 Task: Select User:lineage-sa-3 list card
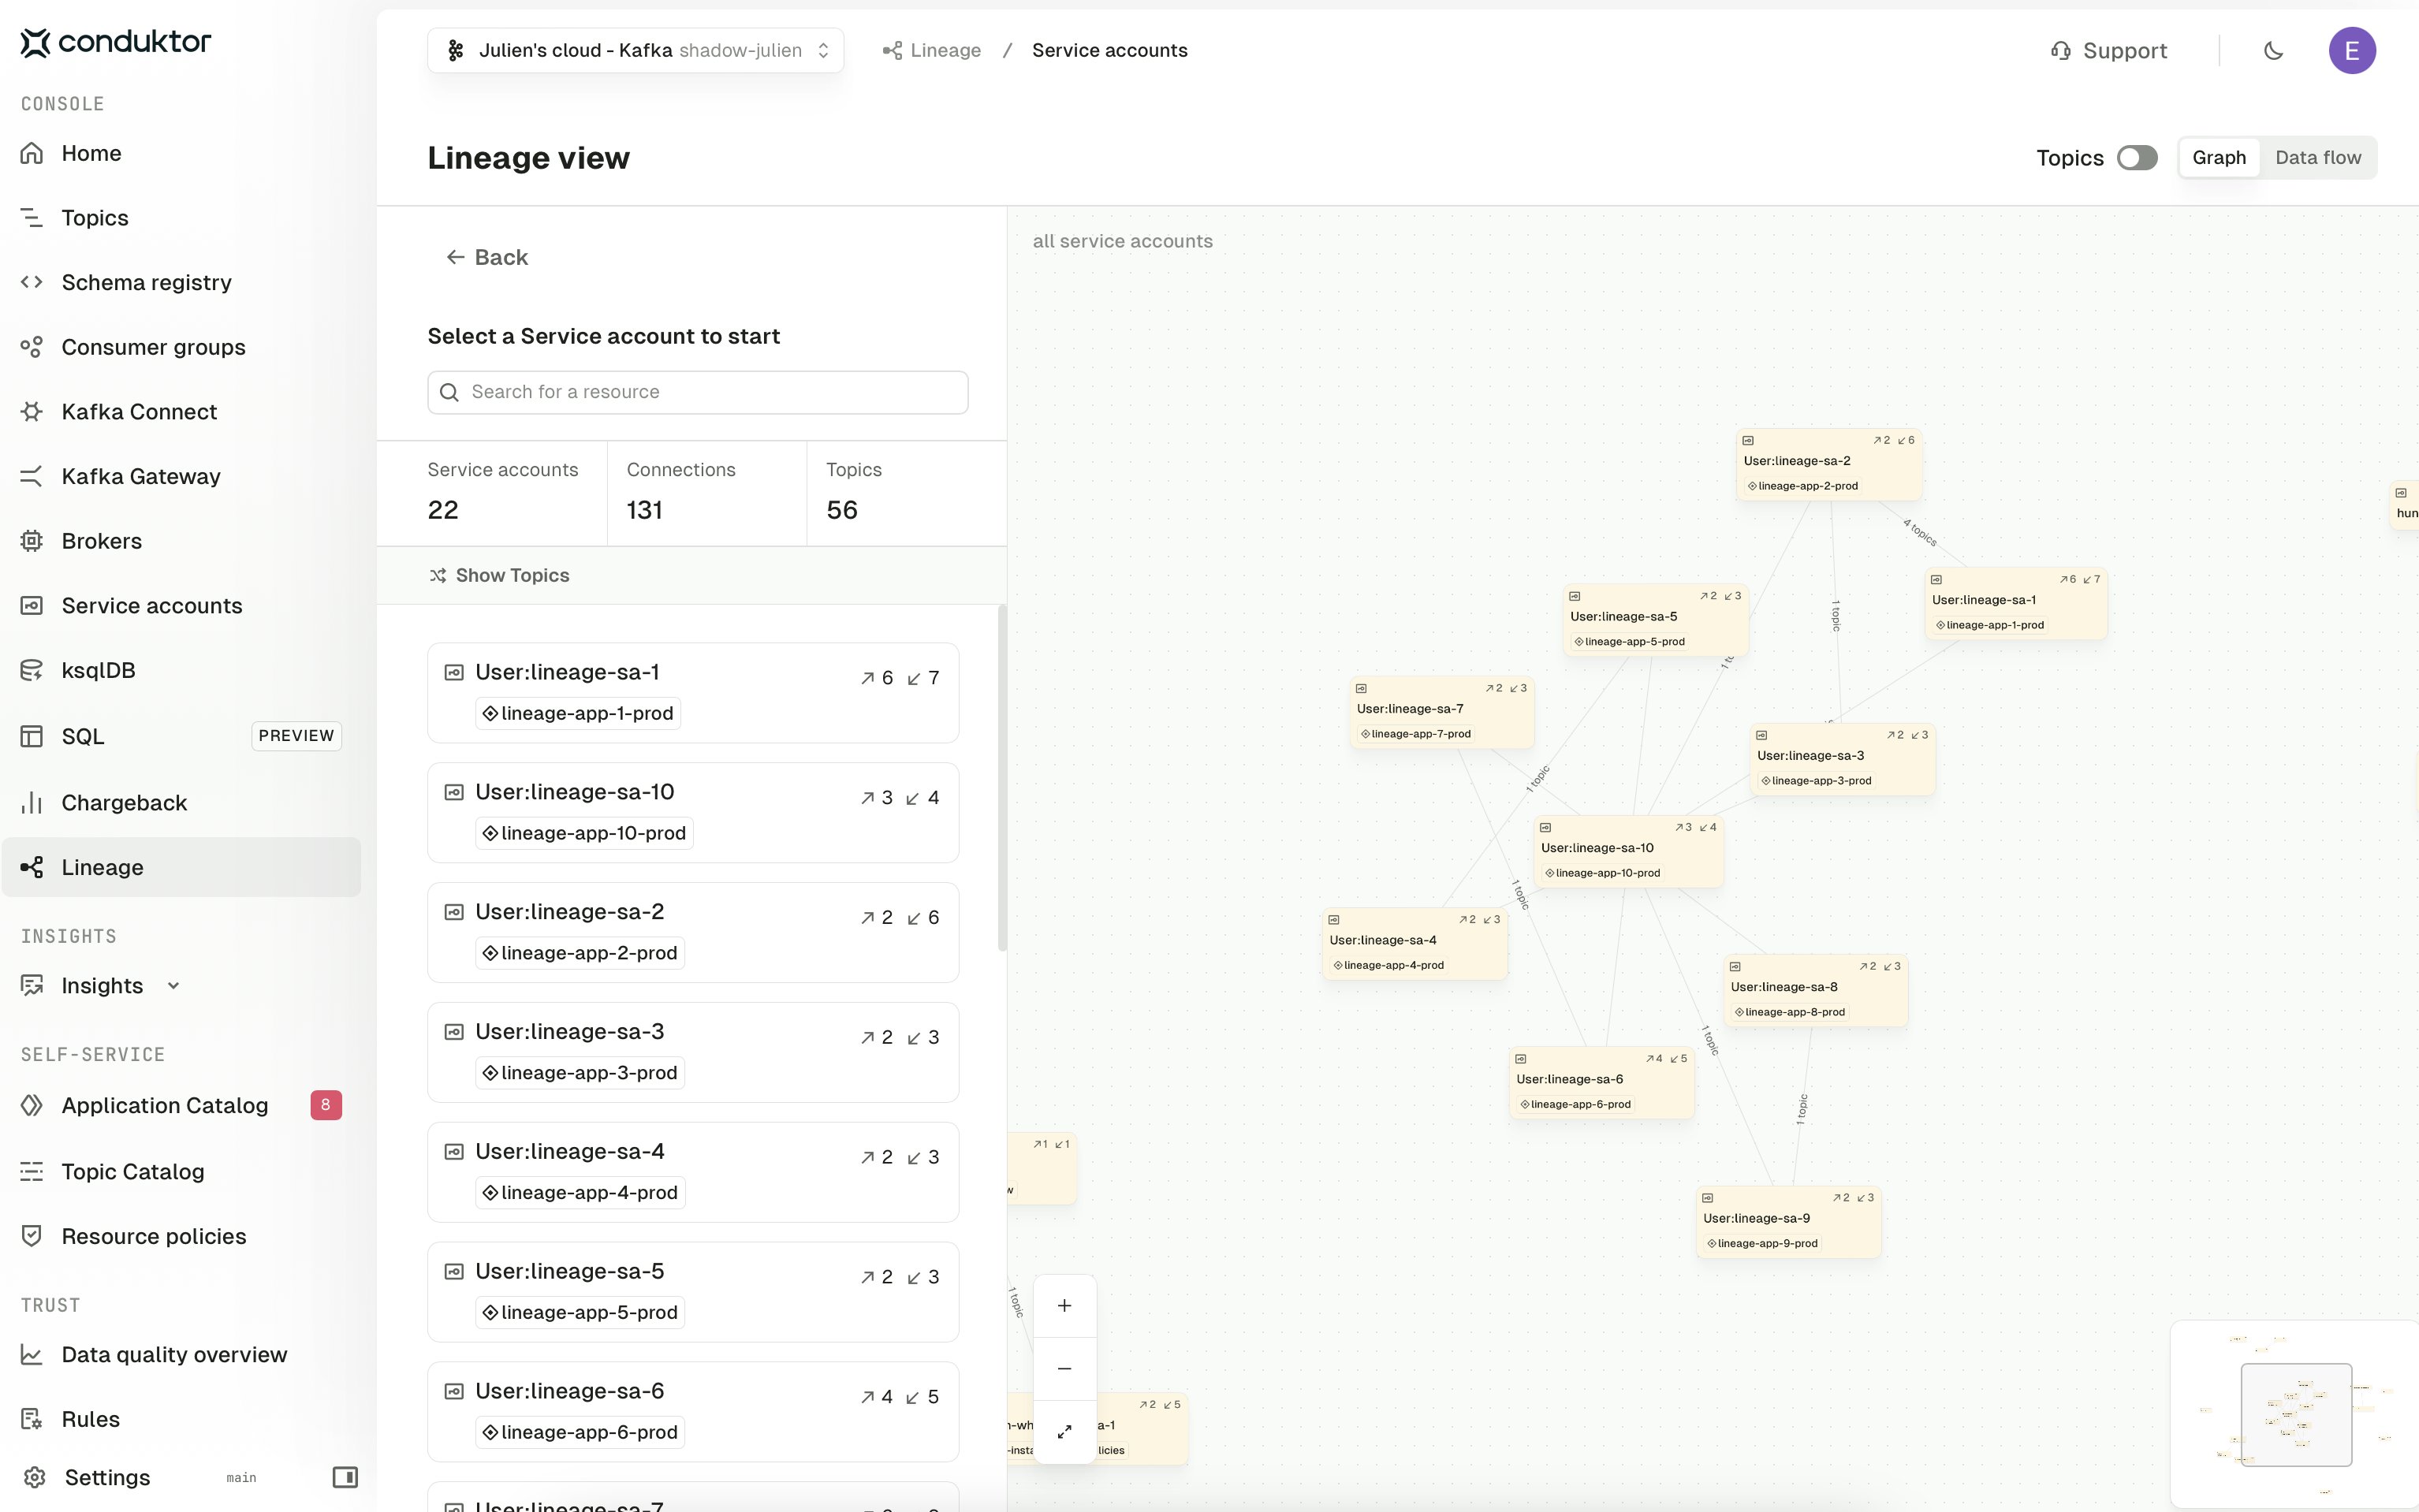pyautogui.click(x=693, y=1053)
